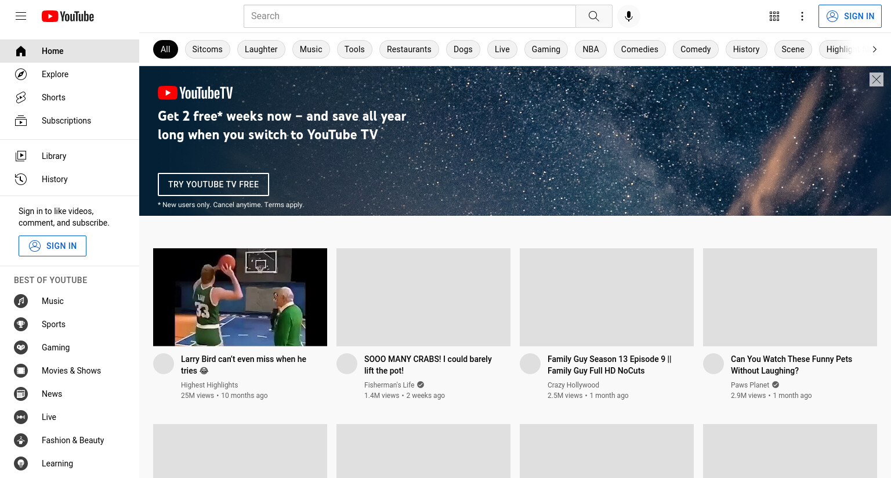Image resolution: width=891 pixels, height=478 pixels.
Task: Select the Gaming filter chip
Action: pos(546,49)
